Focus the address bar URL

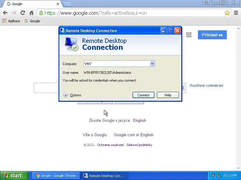coord(95,13)
